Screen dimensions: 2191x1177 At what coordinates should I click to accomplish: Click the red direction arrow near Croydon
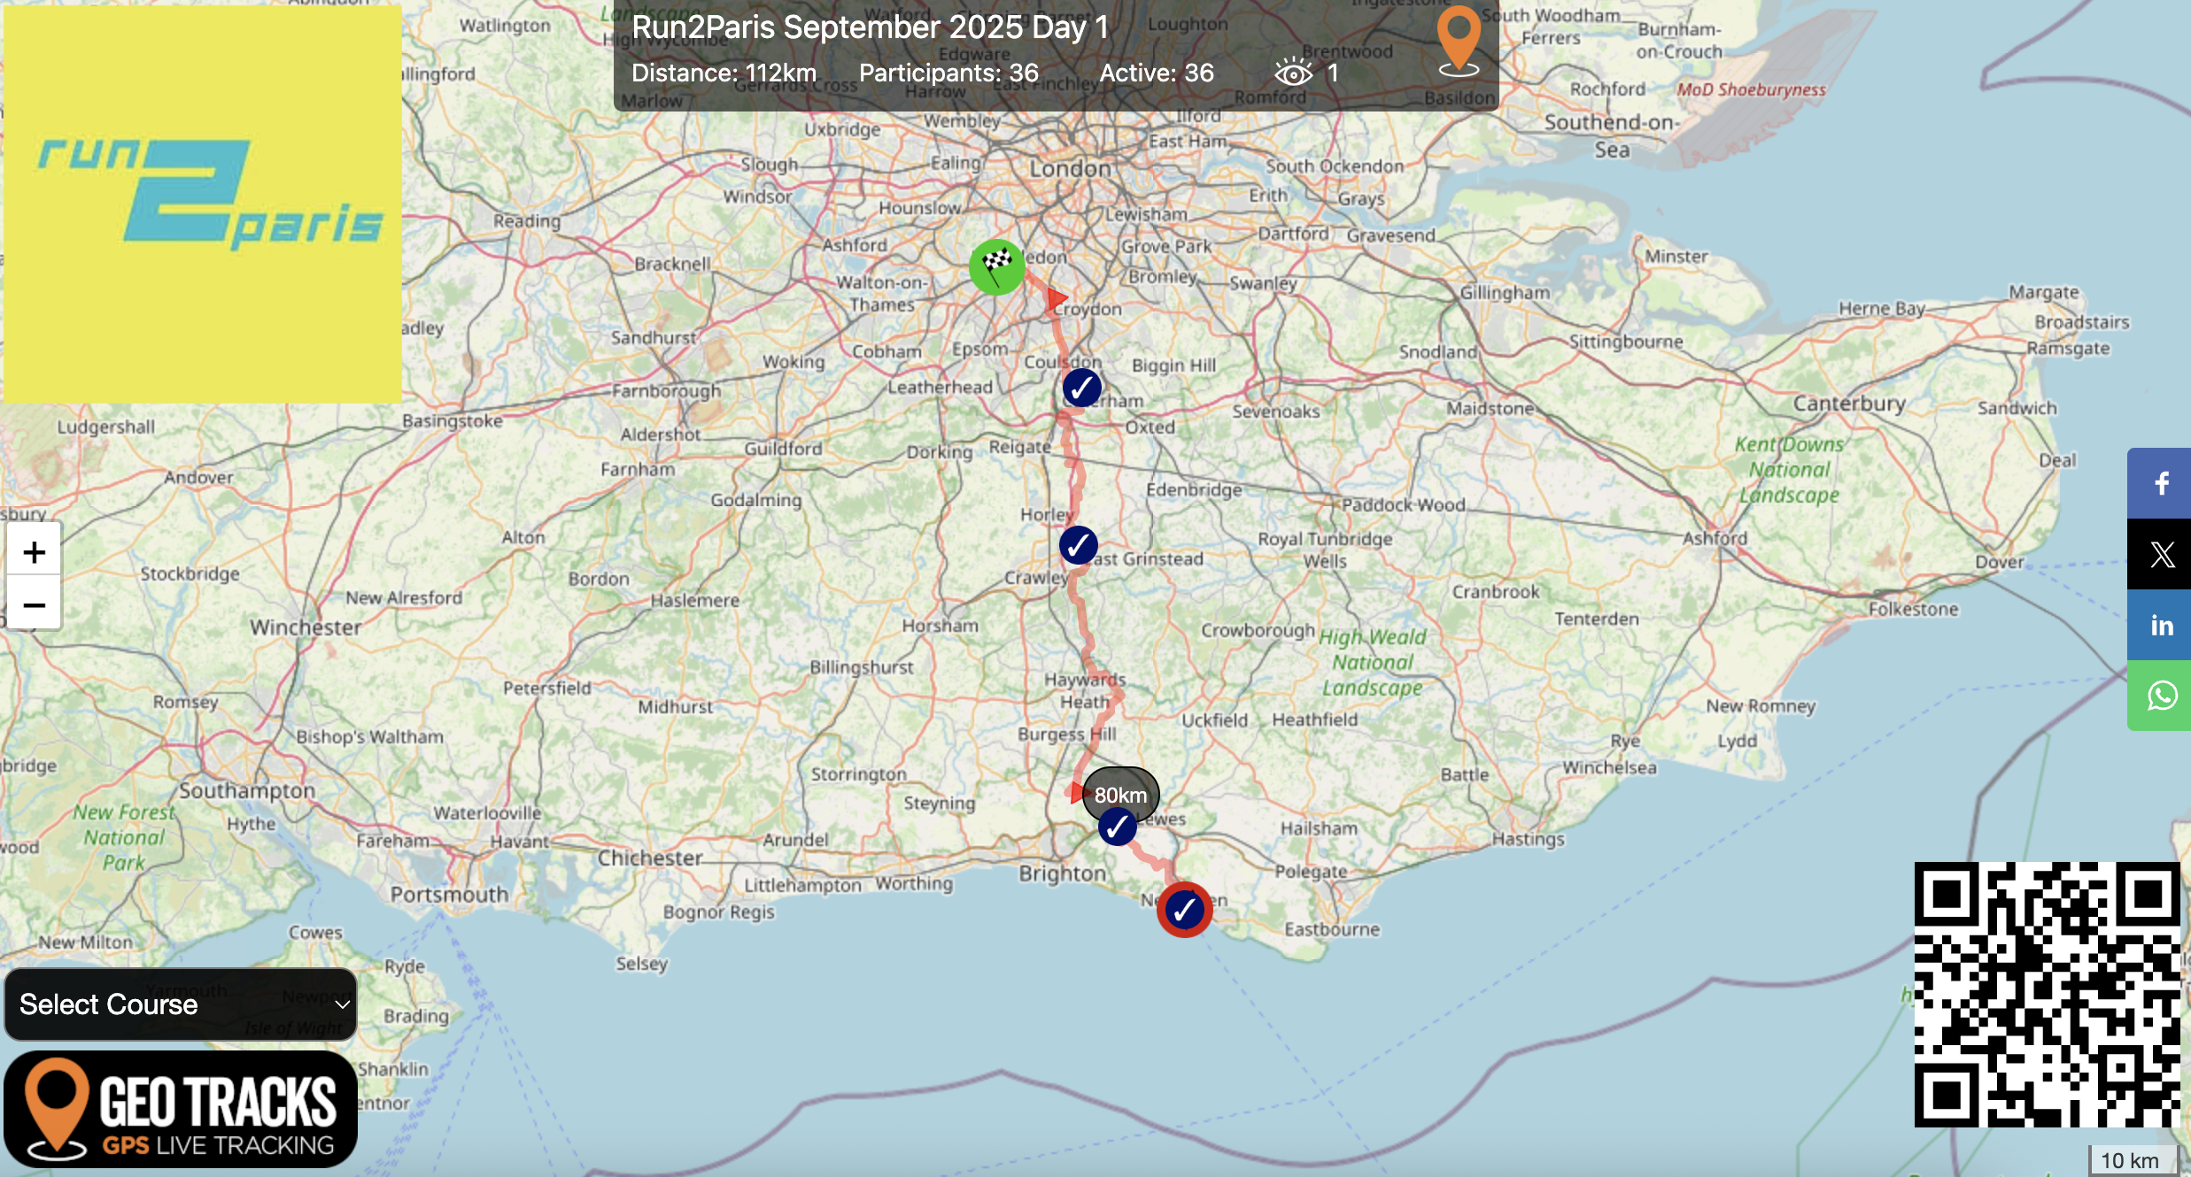pos(1057,299)
